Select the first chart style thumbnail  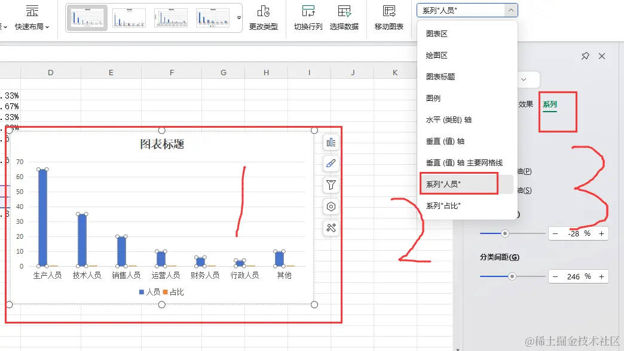click(87, 18)
